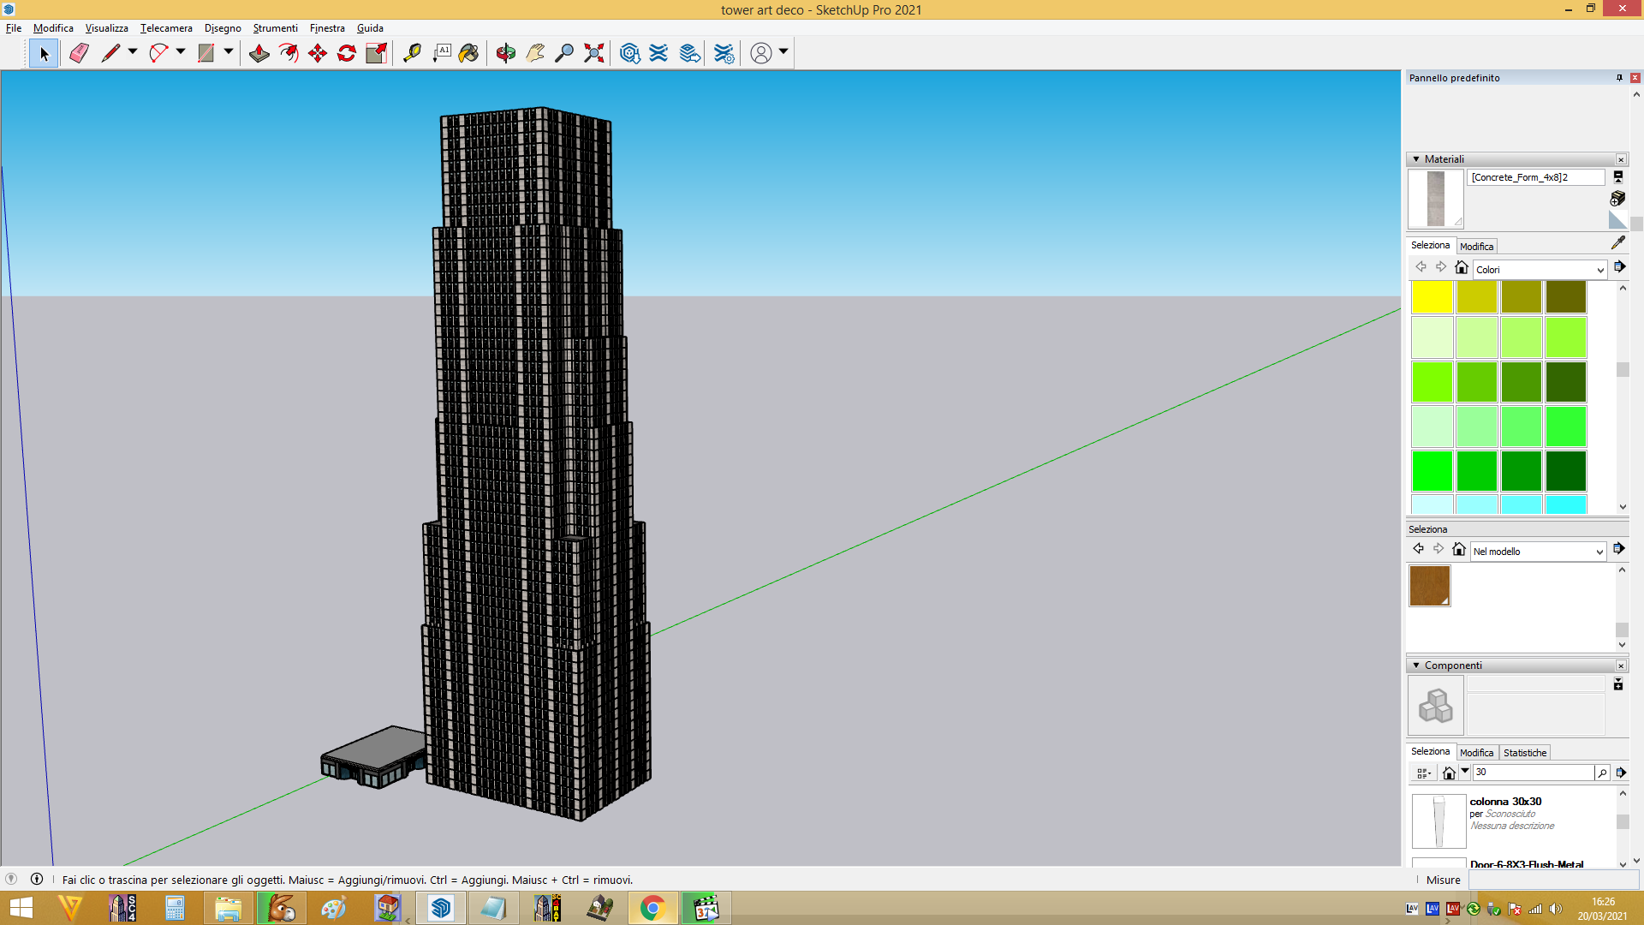Activate the Paint Bucket tool

pyautogui.click(x=468, y=53)
